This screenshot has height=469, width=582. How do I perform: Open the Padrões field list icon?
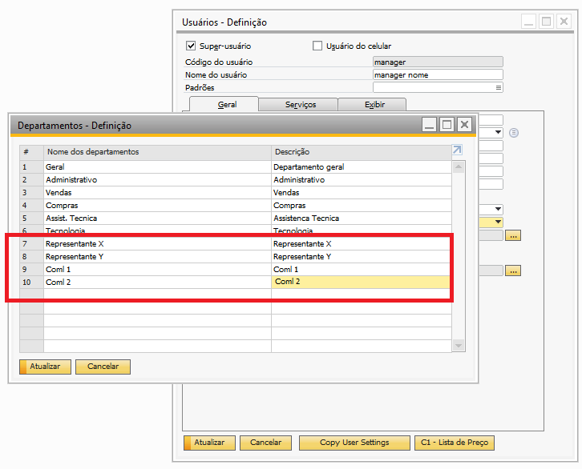(498, 88)
